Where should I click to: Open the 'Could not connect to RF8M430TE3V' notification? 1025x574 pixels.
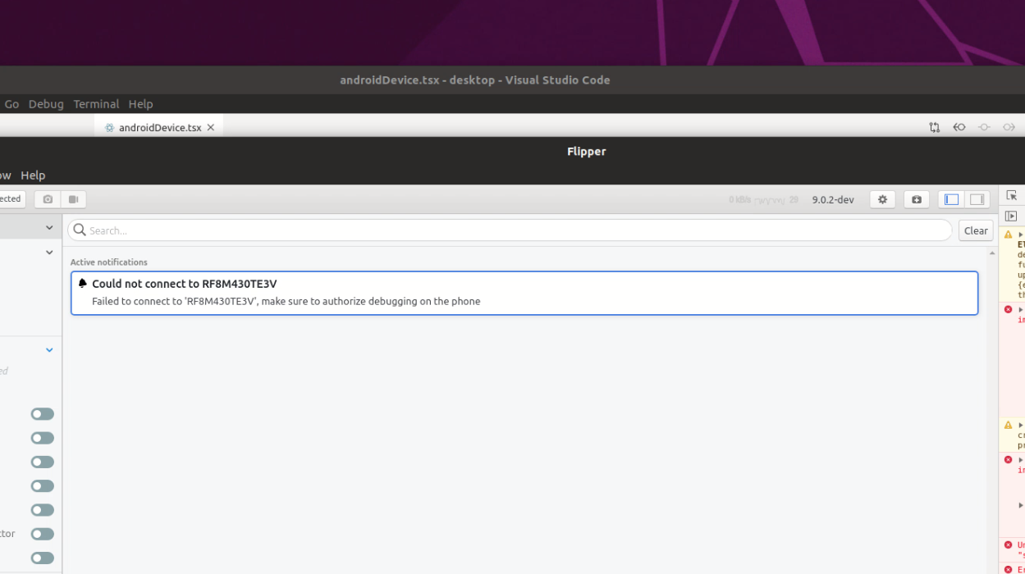[x=524, y=293]
